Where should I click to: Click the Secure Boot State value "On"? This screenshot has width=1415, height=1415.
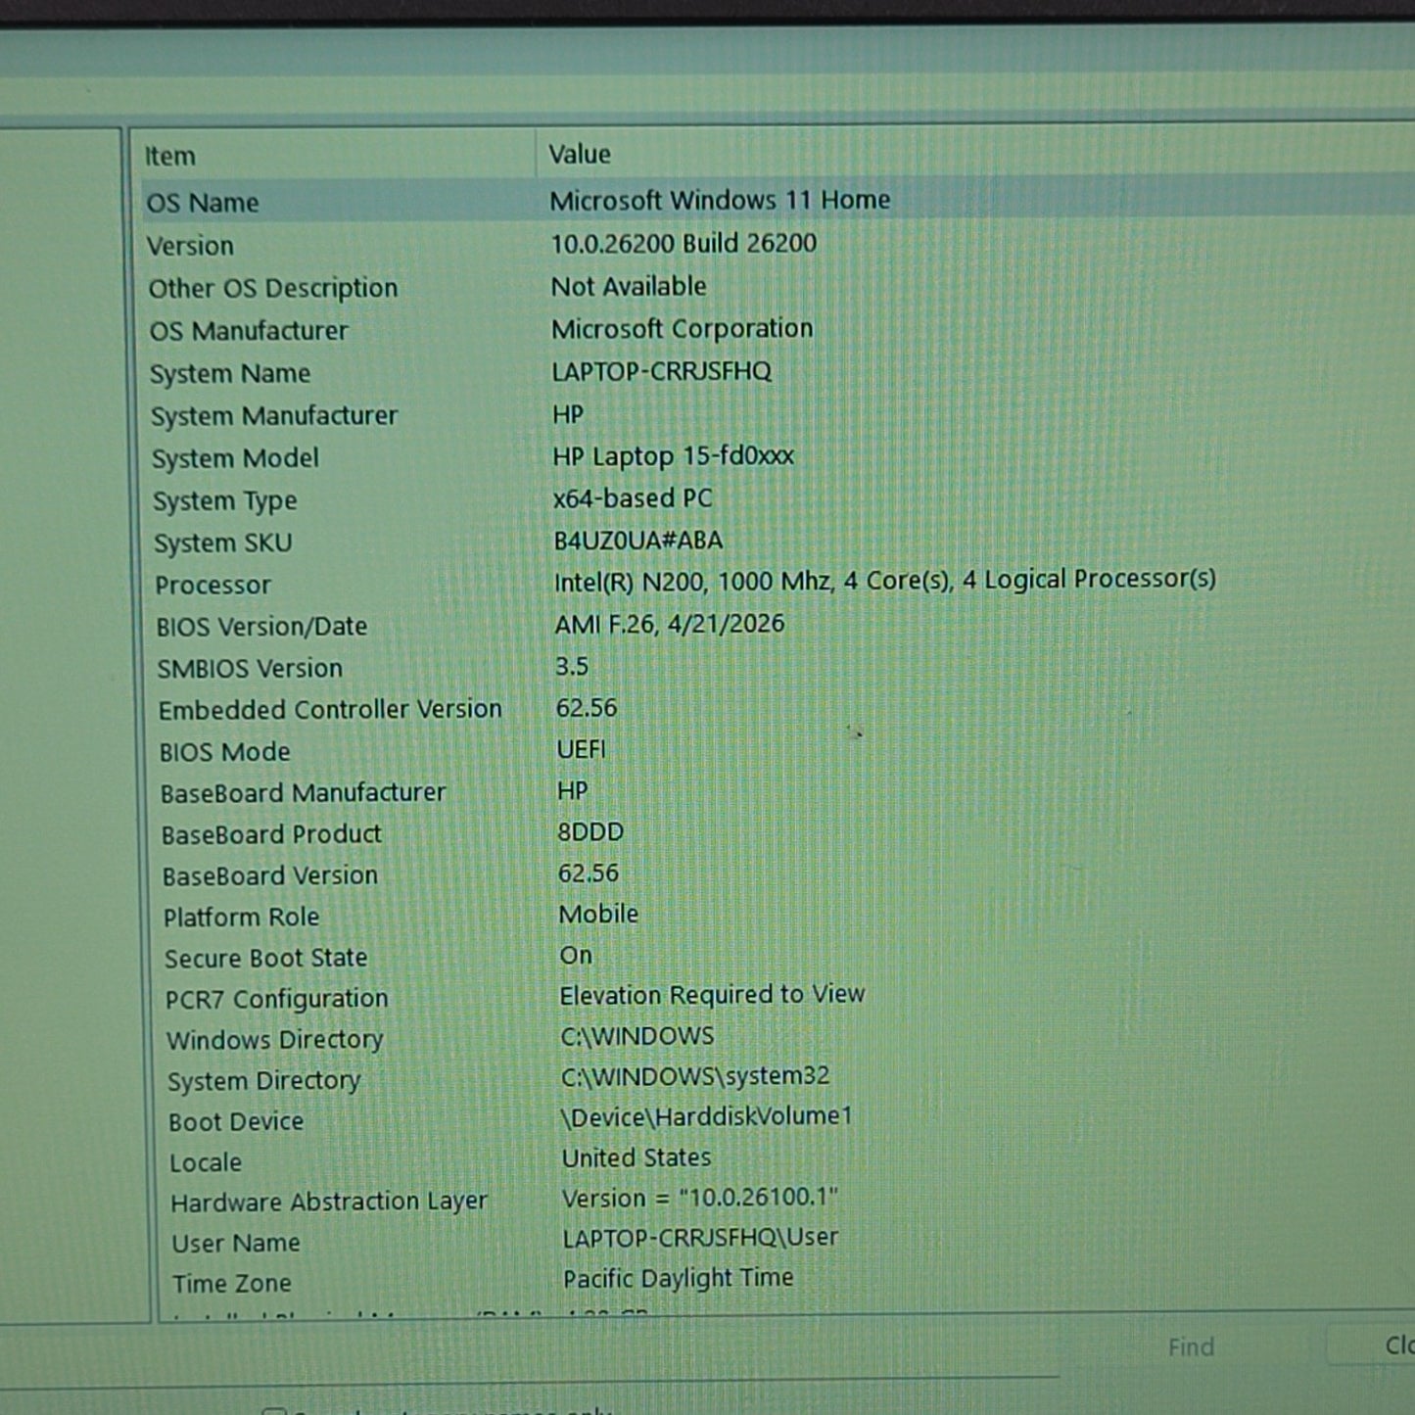coord(576,956)
